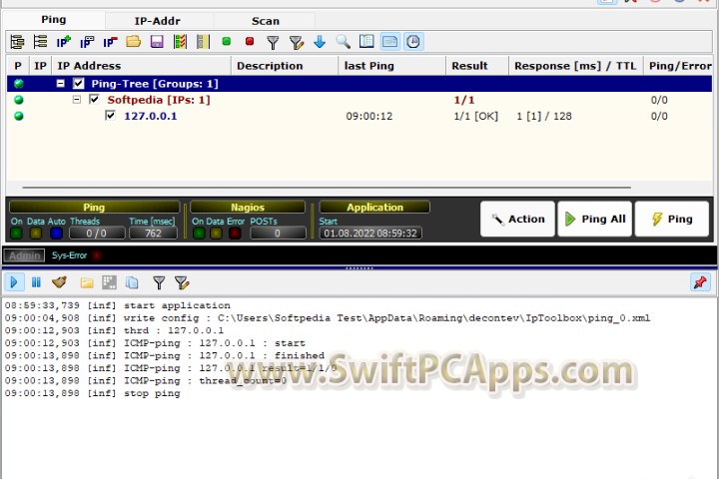719x479 pixels.
Task: Click the red stop indicator in the toolbar
Action: (250, 41)
